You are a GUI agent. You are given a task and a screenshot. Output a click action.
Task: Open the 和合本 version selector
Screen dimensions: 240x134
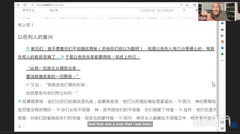point(54,10)
